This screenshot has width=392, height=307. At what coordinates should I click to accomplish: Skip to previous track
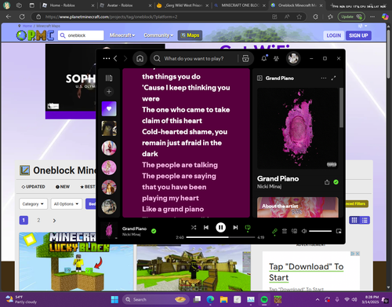point(206,228)
